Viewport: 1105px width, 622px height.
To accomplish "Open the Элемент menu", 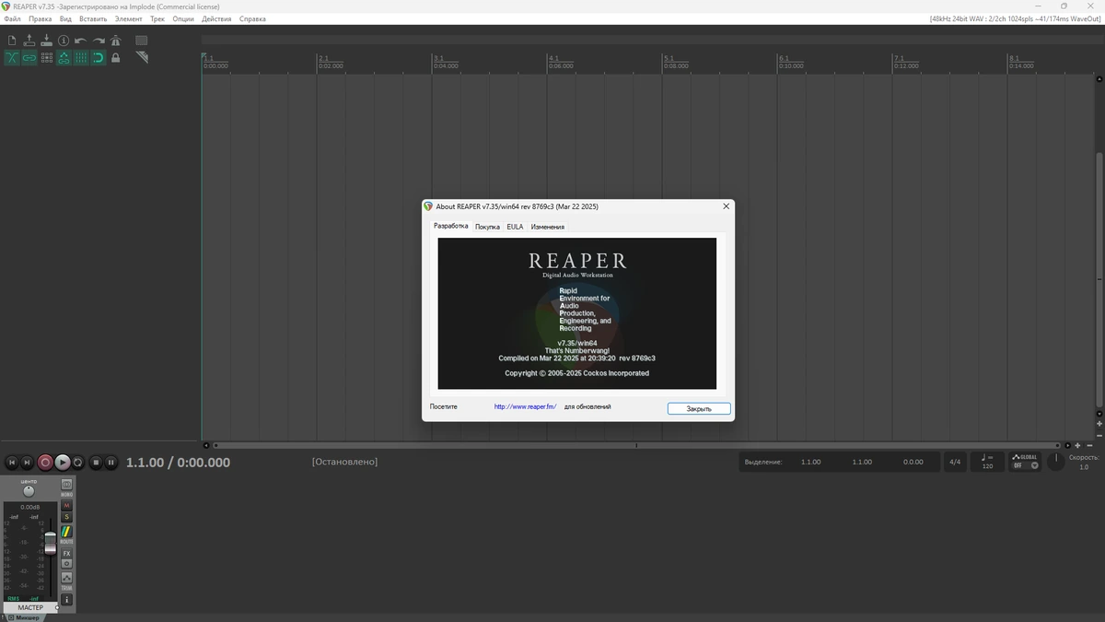I will pos(129,18).
